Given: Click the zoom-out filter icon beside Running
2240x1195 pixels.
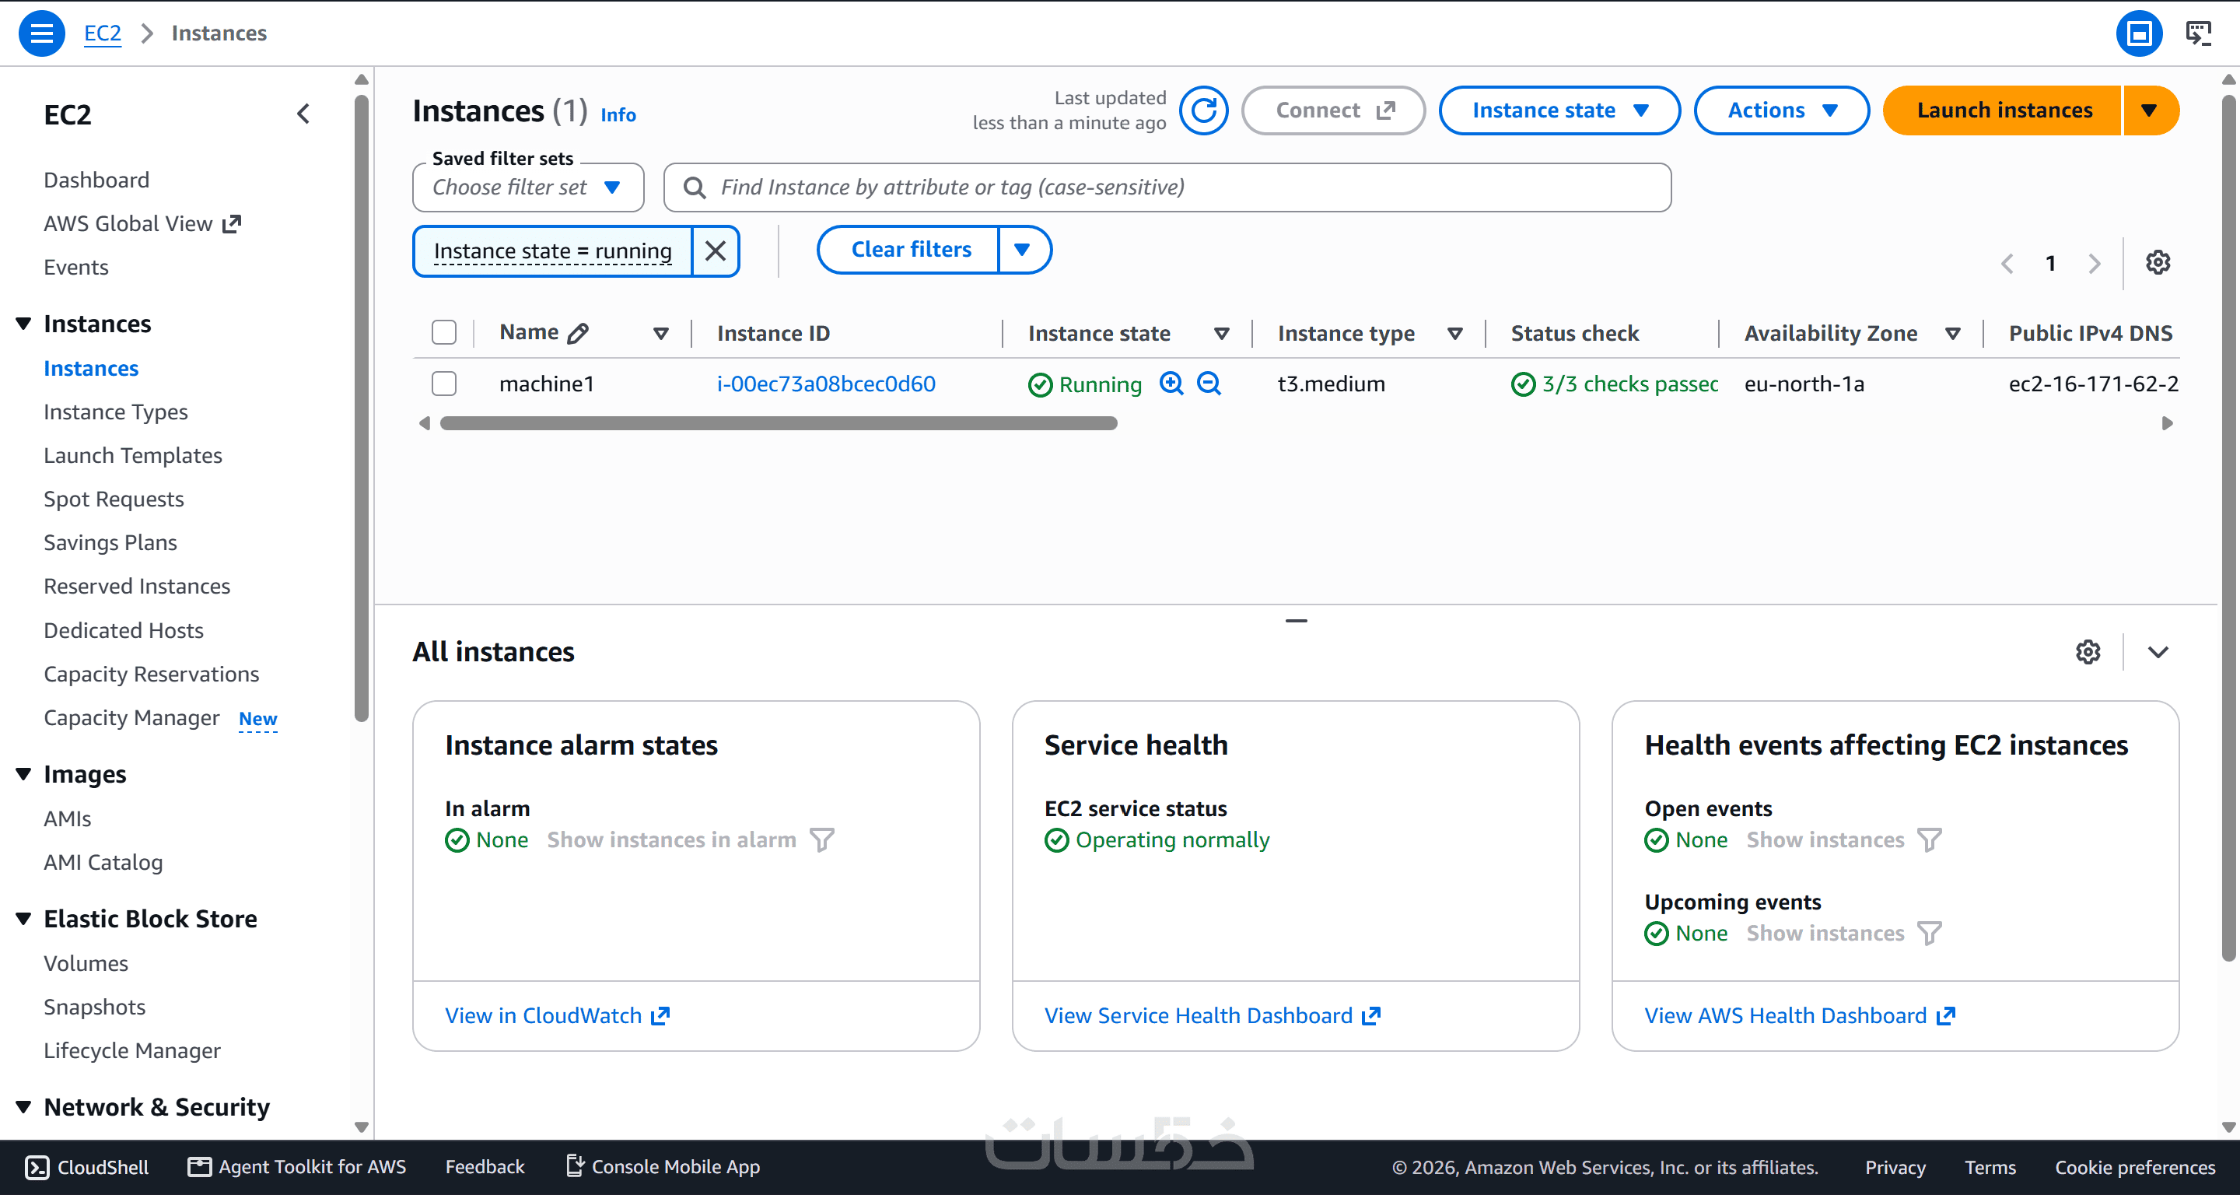Looking at the screenshot, I should [x=1209, y=384].
